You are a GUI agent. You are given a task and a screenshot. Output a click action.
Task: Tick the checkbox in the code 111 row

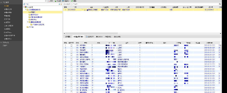coord(71,71)
